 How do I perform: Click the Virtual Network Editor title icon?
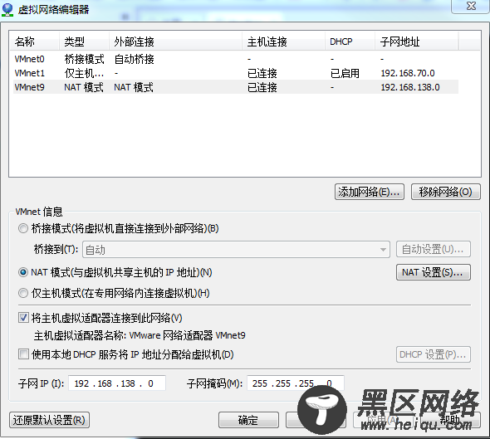7,10
